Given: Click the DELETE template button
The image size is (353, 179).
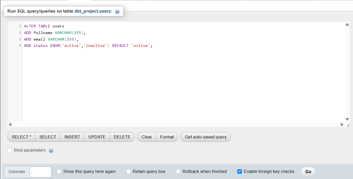Looking at the screenshot, I should pos(122,137).
